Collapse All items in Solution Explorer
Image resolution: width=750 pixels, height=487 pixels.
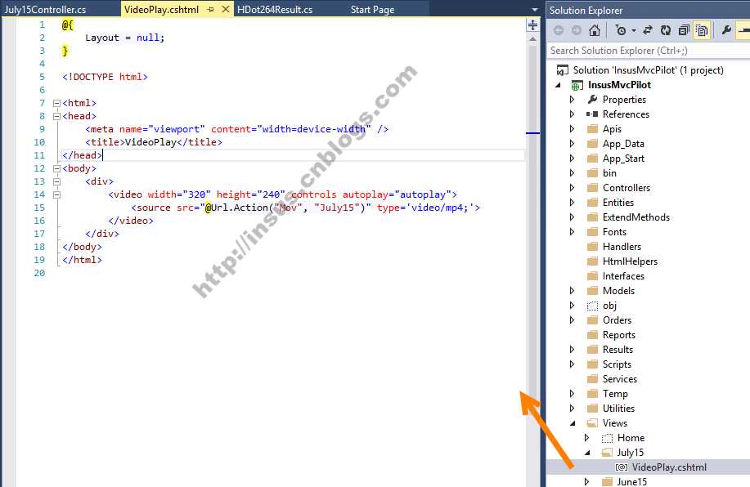click(x=684, y=30)
